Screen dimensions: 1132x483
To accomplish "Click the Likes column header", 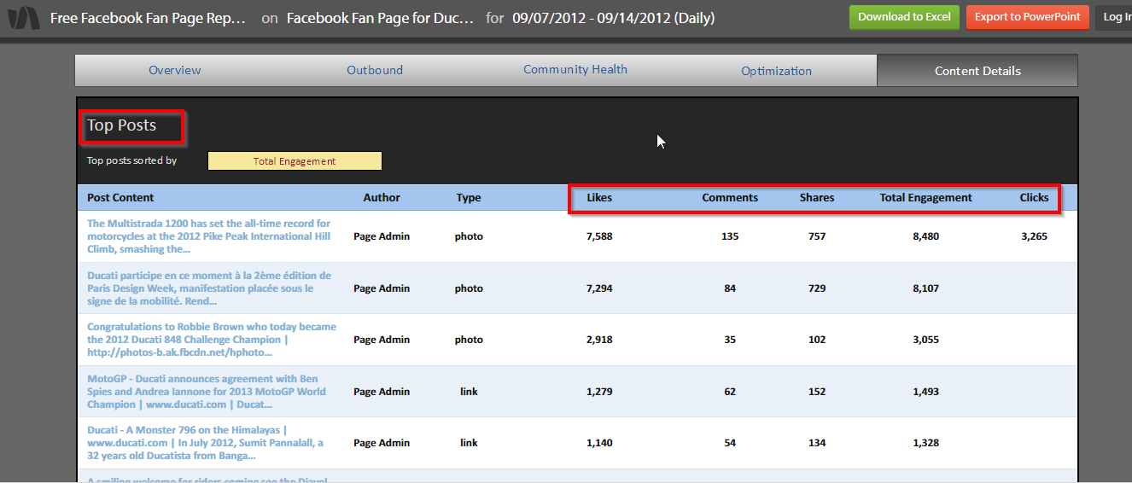I will 599,197.
